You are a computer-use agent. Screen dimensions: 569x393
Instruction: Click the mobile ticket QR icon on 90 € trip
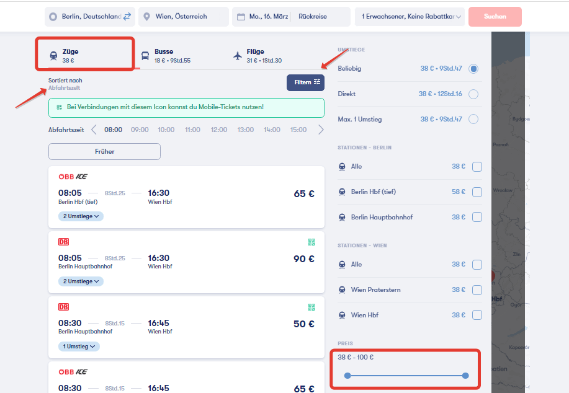311,242
